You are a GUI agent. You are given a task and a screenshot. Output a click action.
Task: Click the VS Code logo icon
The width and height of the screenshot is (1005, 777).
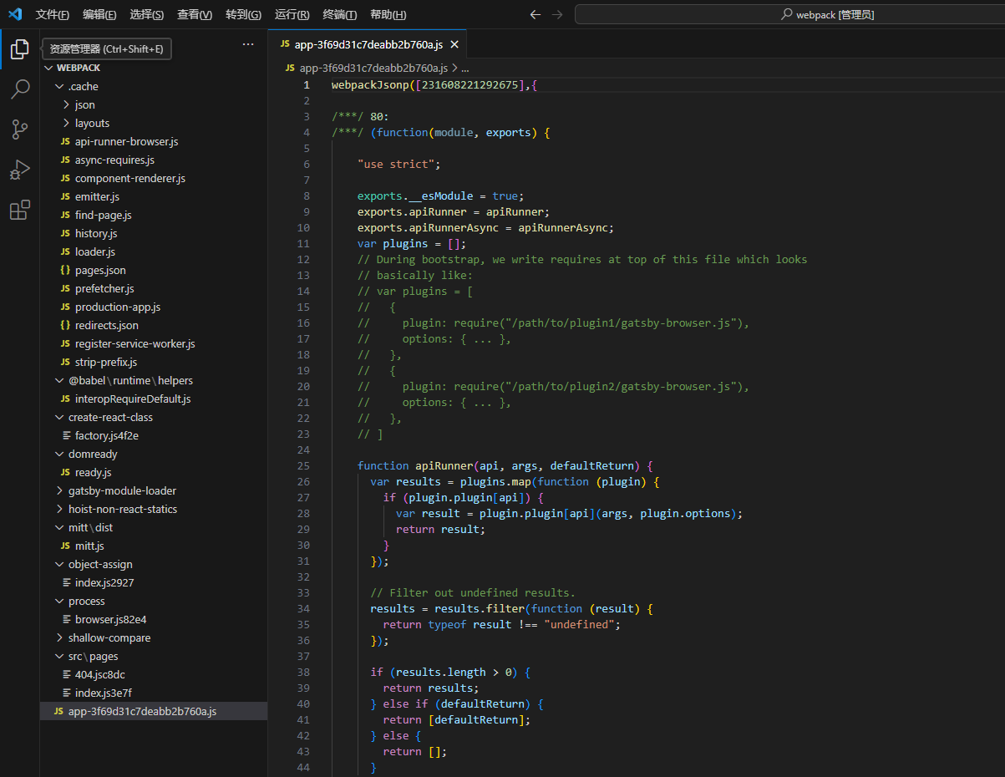(15, 14)
